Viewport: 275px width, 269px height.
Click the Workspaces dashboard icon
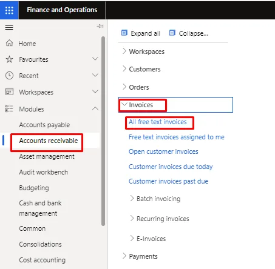(x=9, y=92)
